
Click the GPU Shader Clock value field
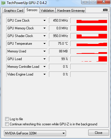point(59,36)
